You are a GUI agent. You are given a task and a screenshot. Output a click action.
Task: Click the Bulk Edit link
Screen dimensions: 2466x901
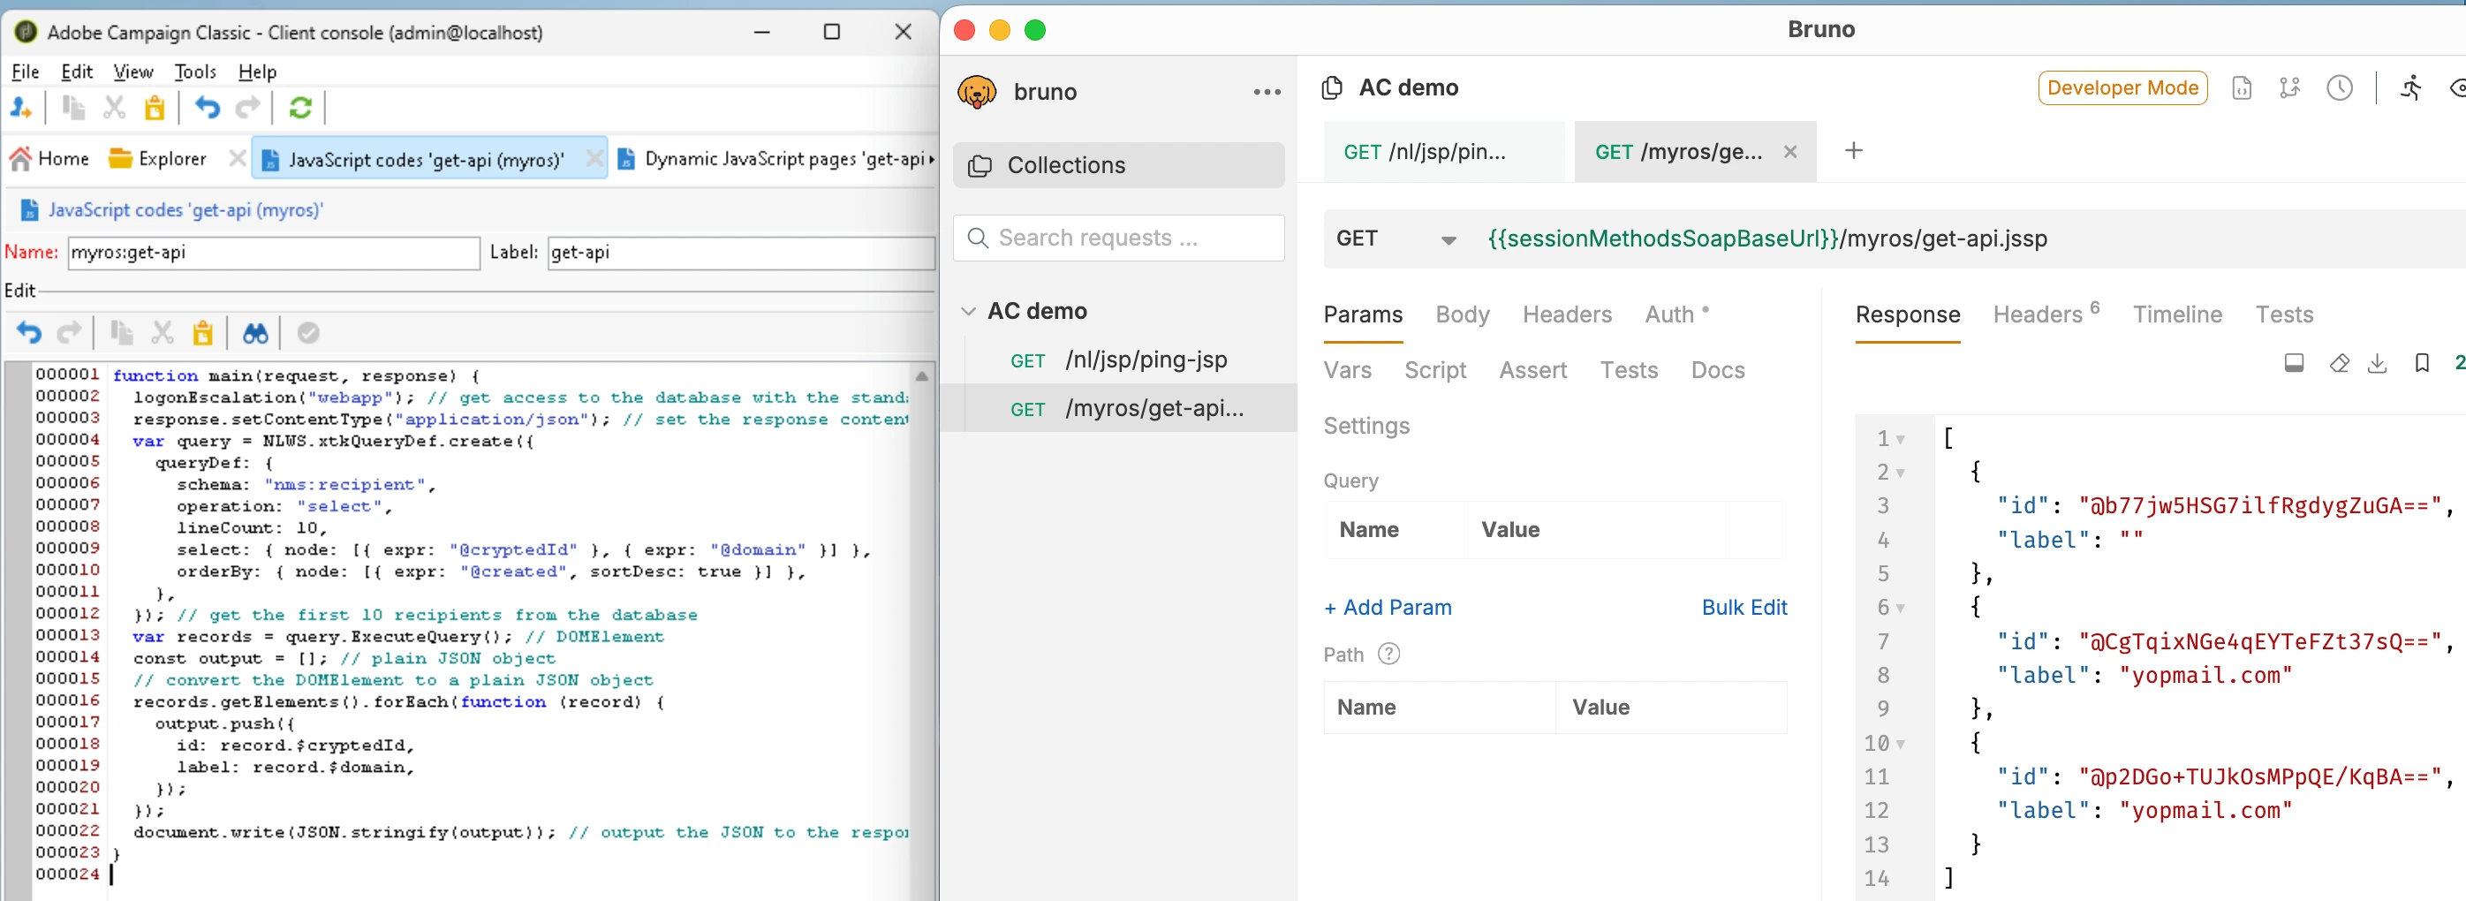click(1744, 607)
